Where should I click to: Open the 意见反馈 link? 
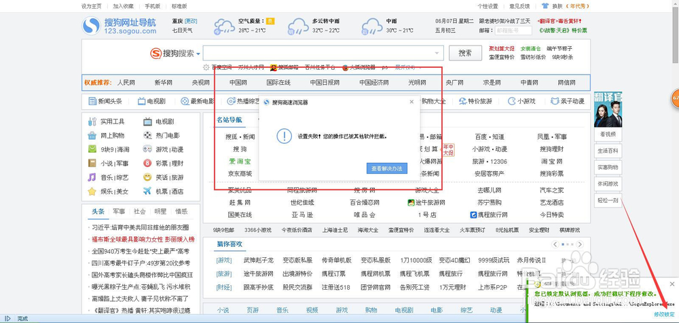[x=519, y=6]
